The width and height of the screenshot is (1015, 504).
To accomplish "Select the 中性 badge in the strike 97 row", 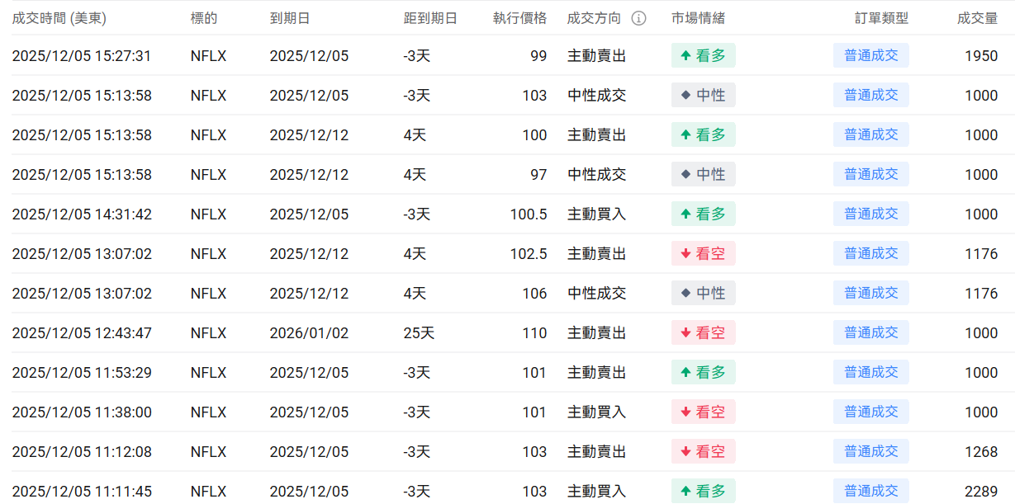I will pyautogui.click(x=703, y=174).
